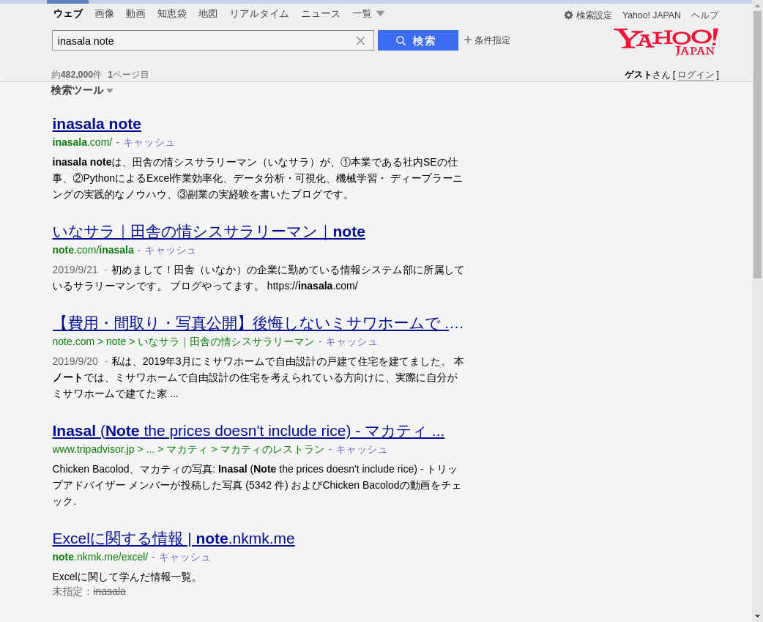Image resolution: width=763 pixels, height=622 pixels.
Task: Open 検索設定 search settings gear
Action: click(587, 15)
